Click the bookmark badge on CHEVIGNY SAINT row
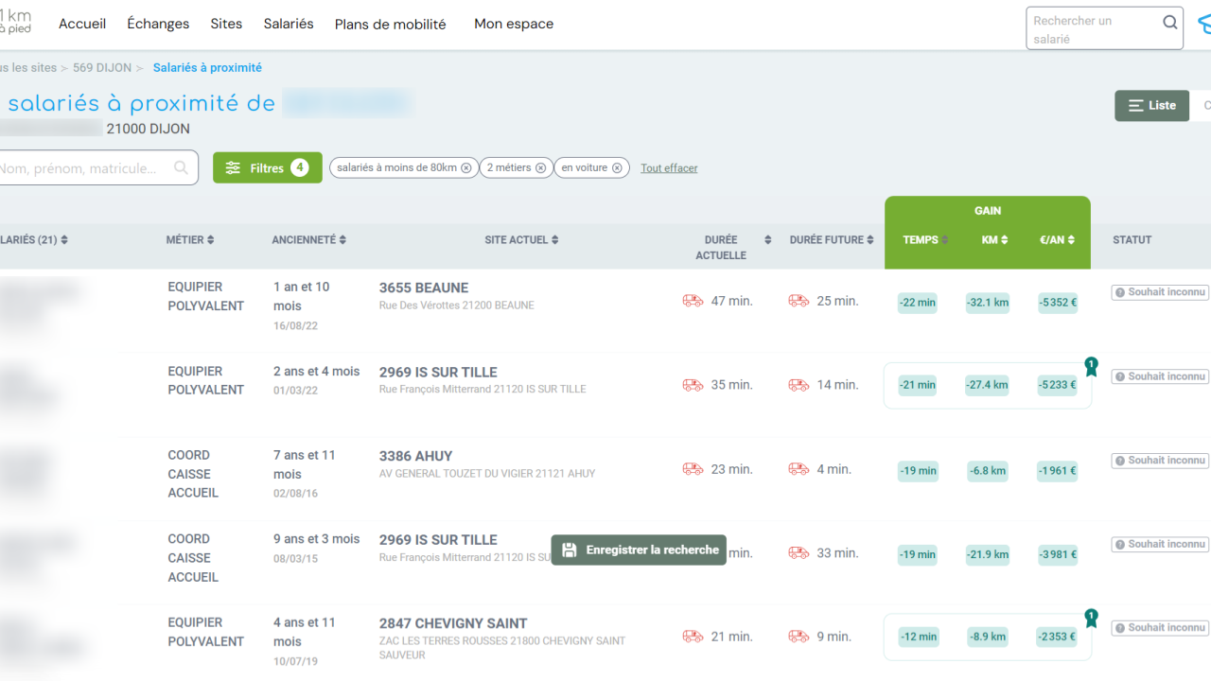 click(x=1091, y=619)
